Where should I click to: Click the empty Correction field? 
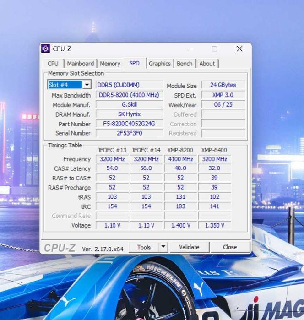[223, 124]
